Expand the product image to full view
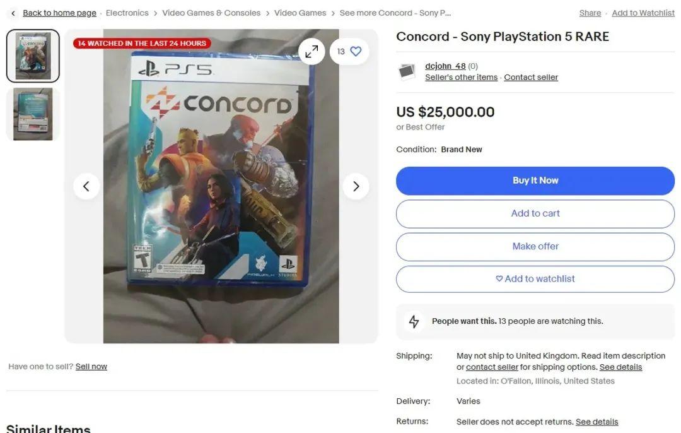The width and height of the screenshot is (681, 433). coord(311,52)
